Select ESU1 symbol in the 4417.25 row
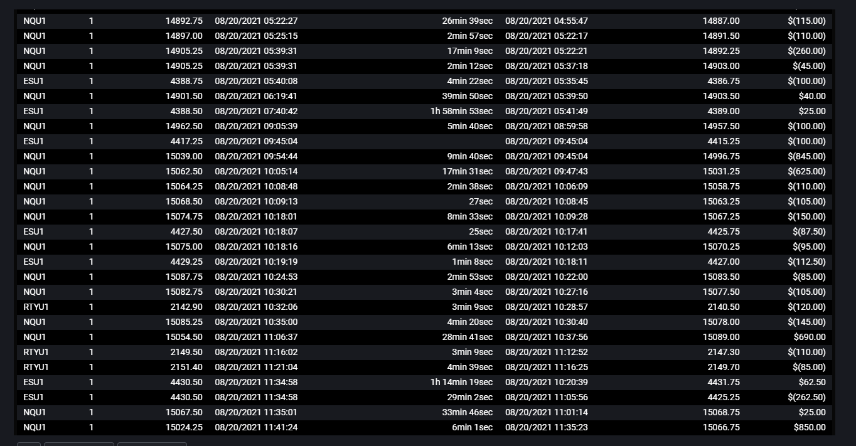The width and height of the screenshot is (856, 446). [x=33, y=141]
